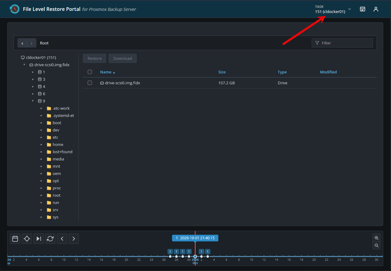Image resolution: width=391 pixels, height=271 pixels.
Task: Click inside the Filter input field
Action: [x=342, y=43]
